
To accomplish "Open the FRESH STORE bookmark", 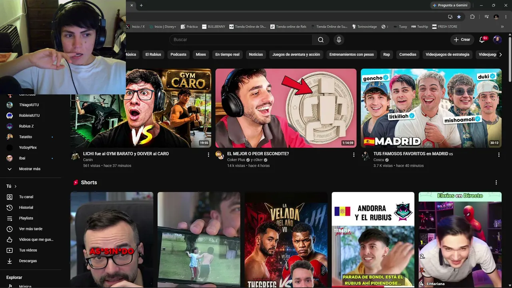I will 445,27.
